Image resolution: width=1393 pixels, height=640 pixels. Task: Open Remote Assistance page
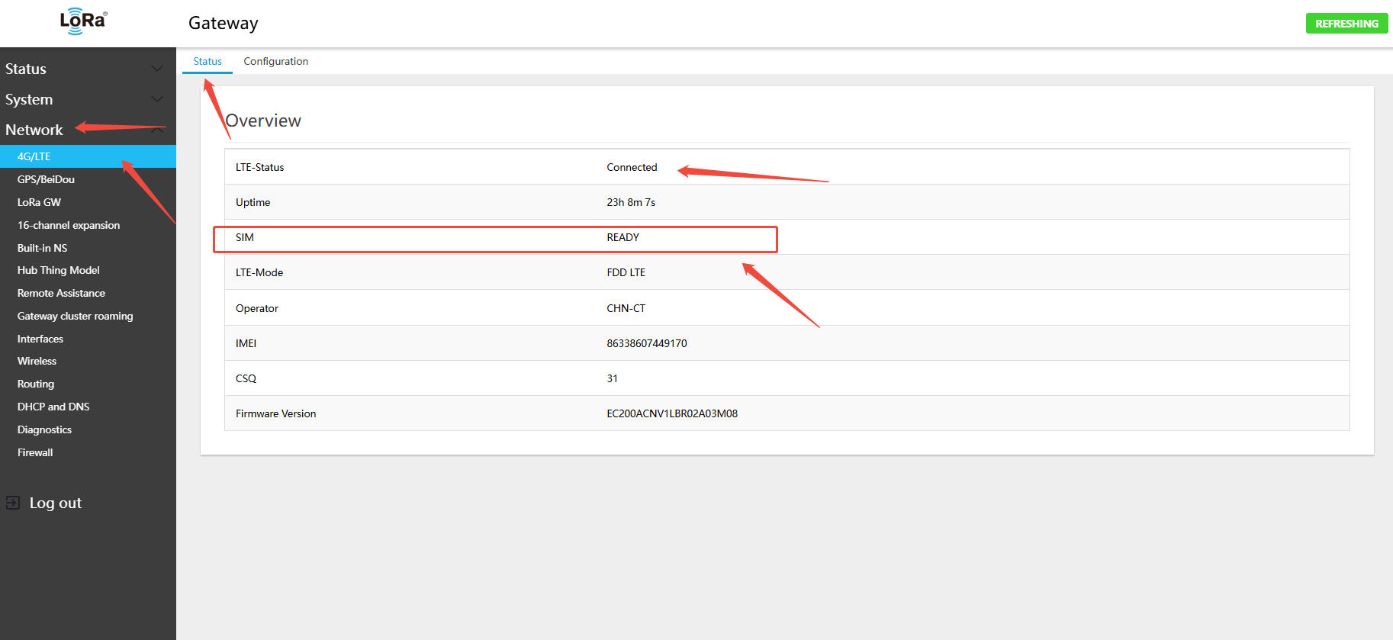click(61, 293)
